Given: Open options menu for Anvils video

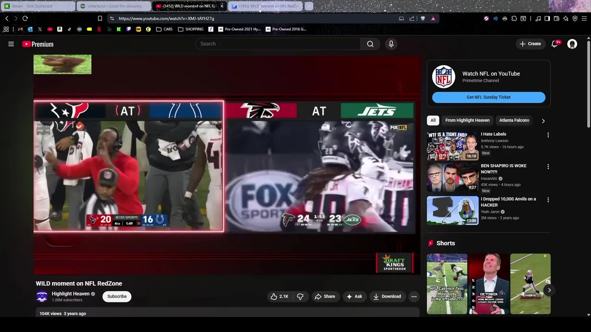Looking at the screenshot, I should [548, 200].
